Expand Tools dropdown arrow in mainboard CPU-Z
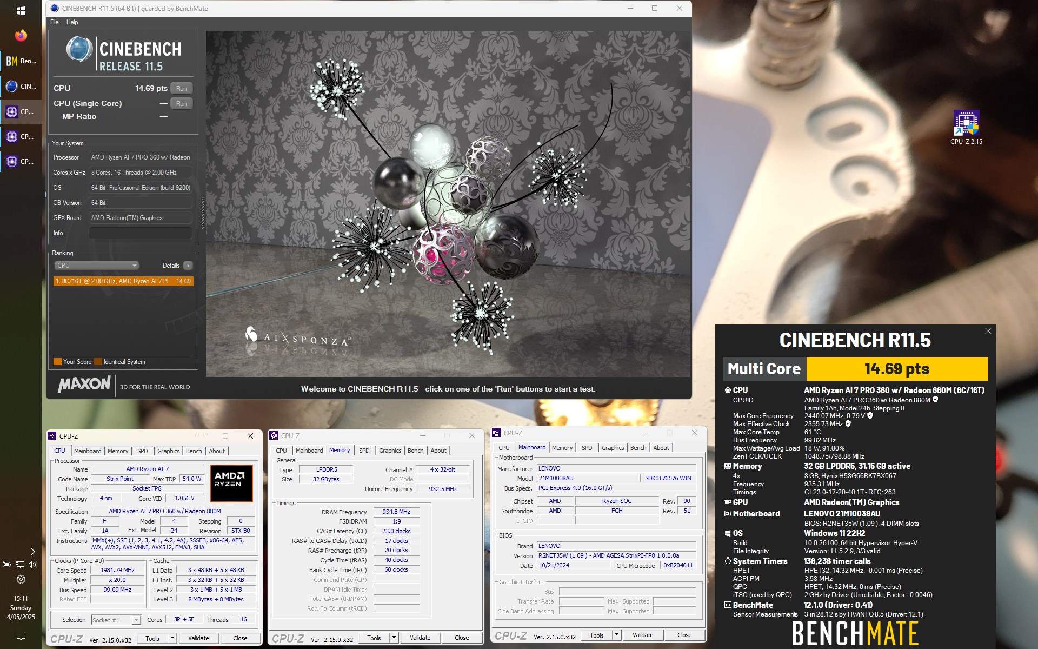 (617, 635)
